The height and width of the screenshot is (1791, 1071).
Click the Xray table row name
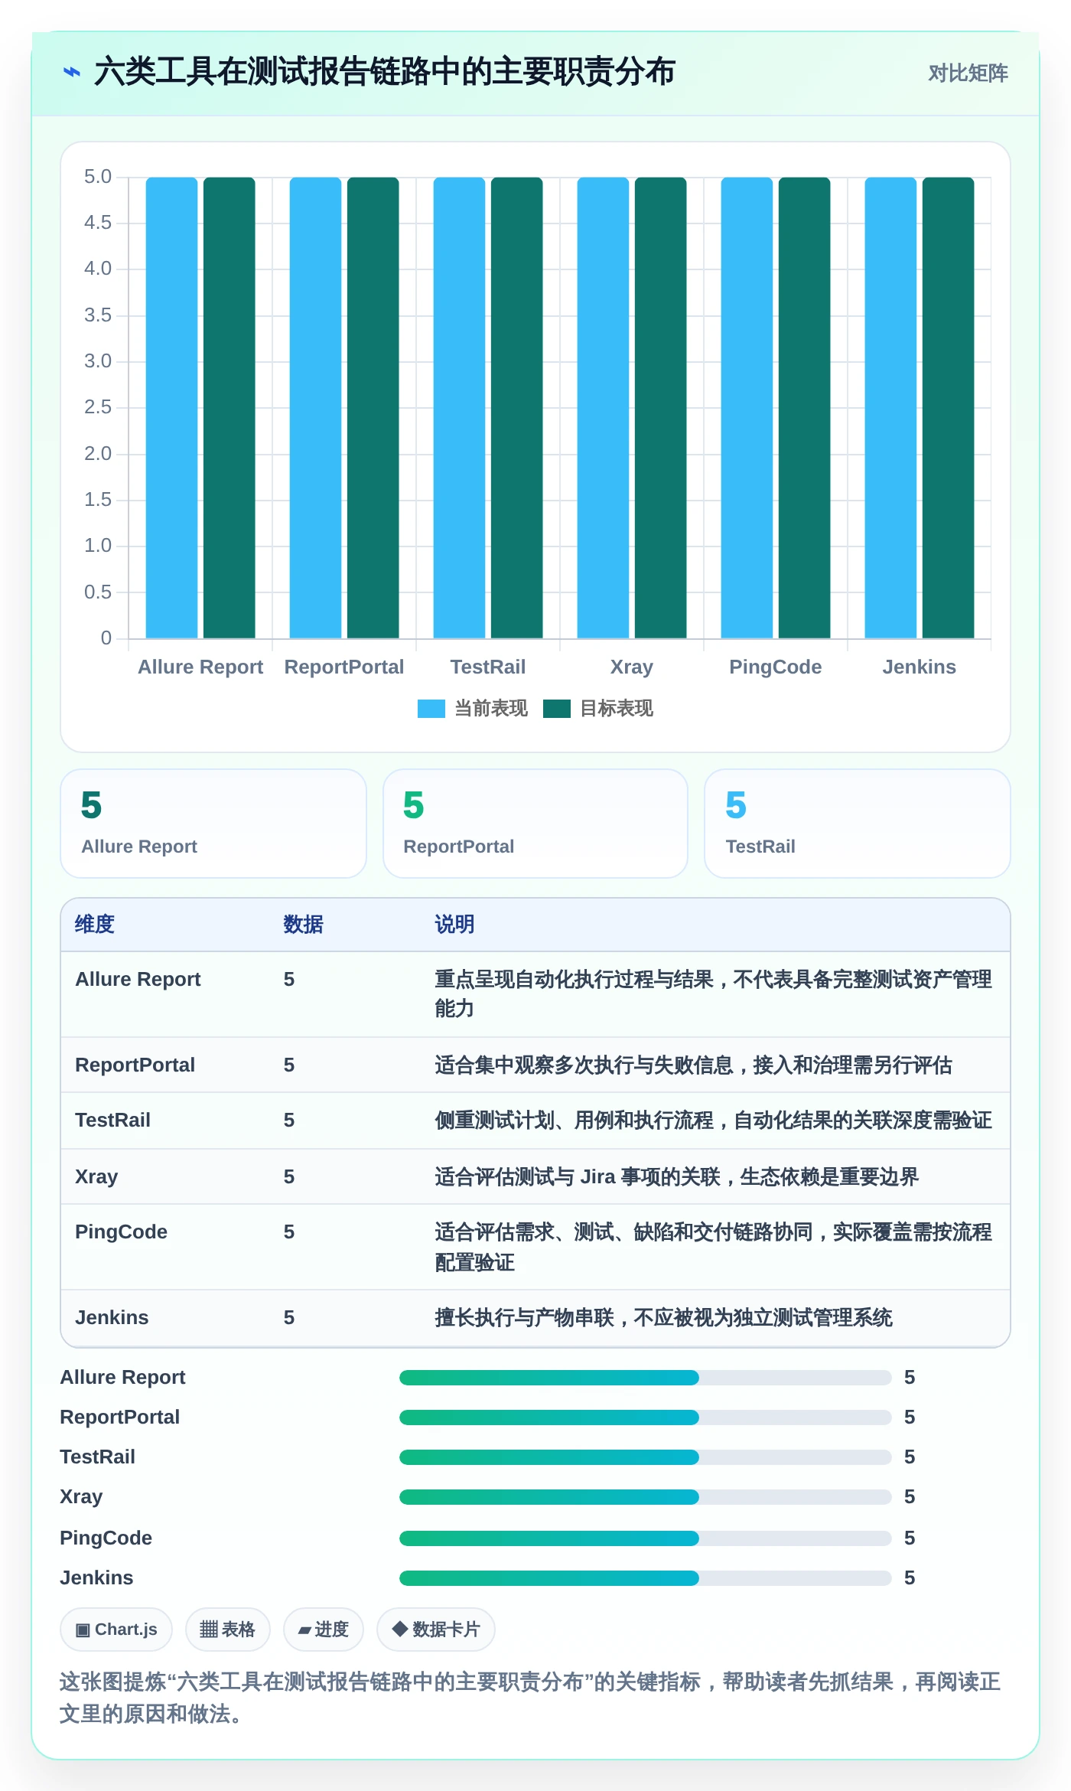[x=96, y=1177]
